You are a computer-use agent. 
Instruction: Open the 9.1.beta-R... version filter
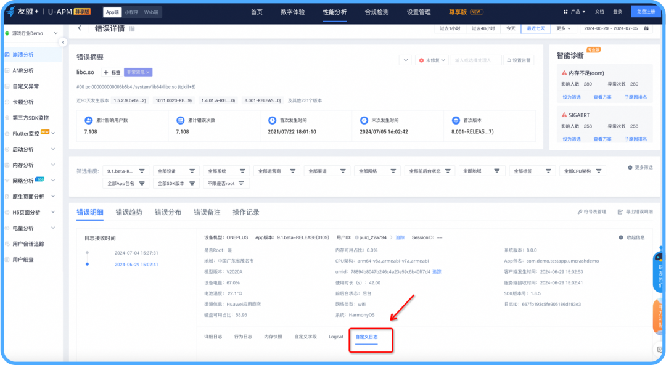coord(126,171)
